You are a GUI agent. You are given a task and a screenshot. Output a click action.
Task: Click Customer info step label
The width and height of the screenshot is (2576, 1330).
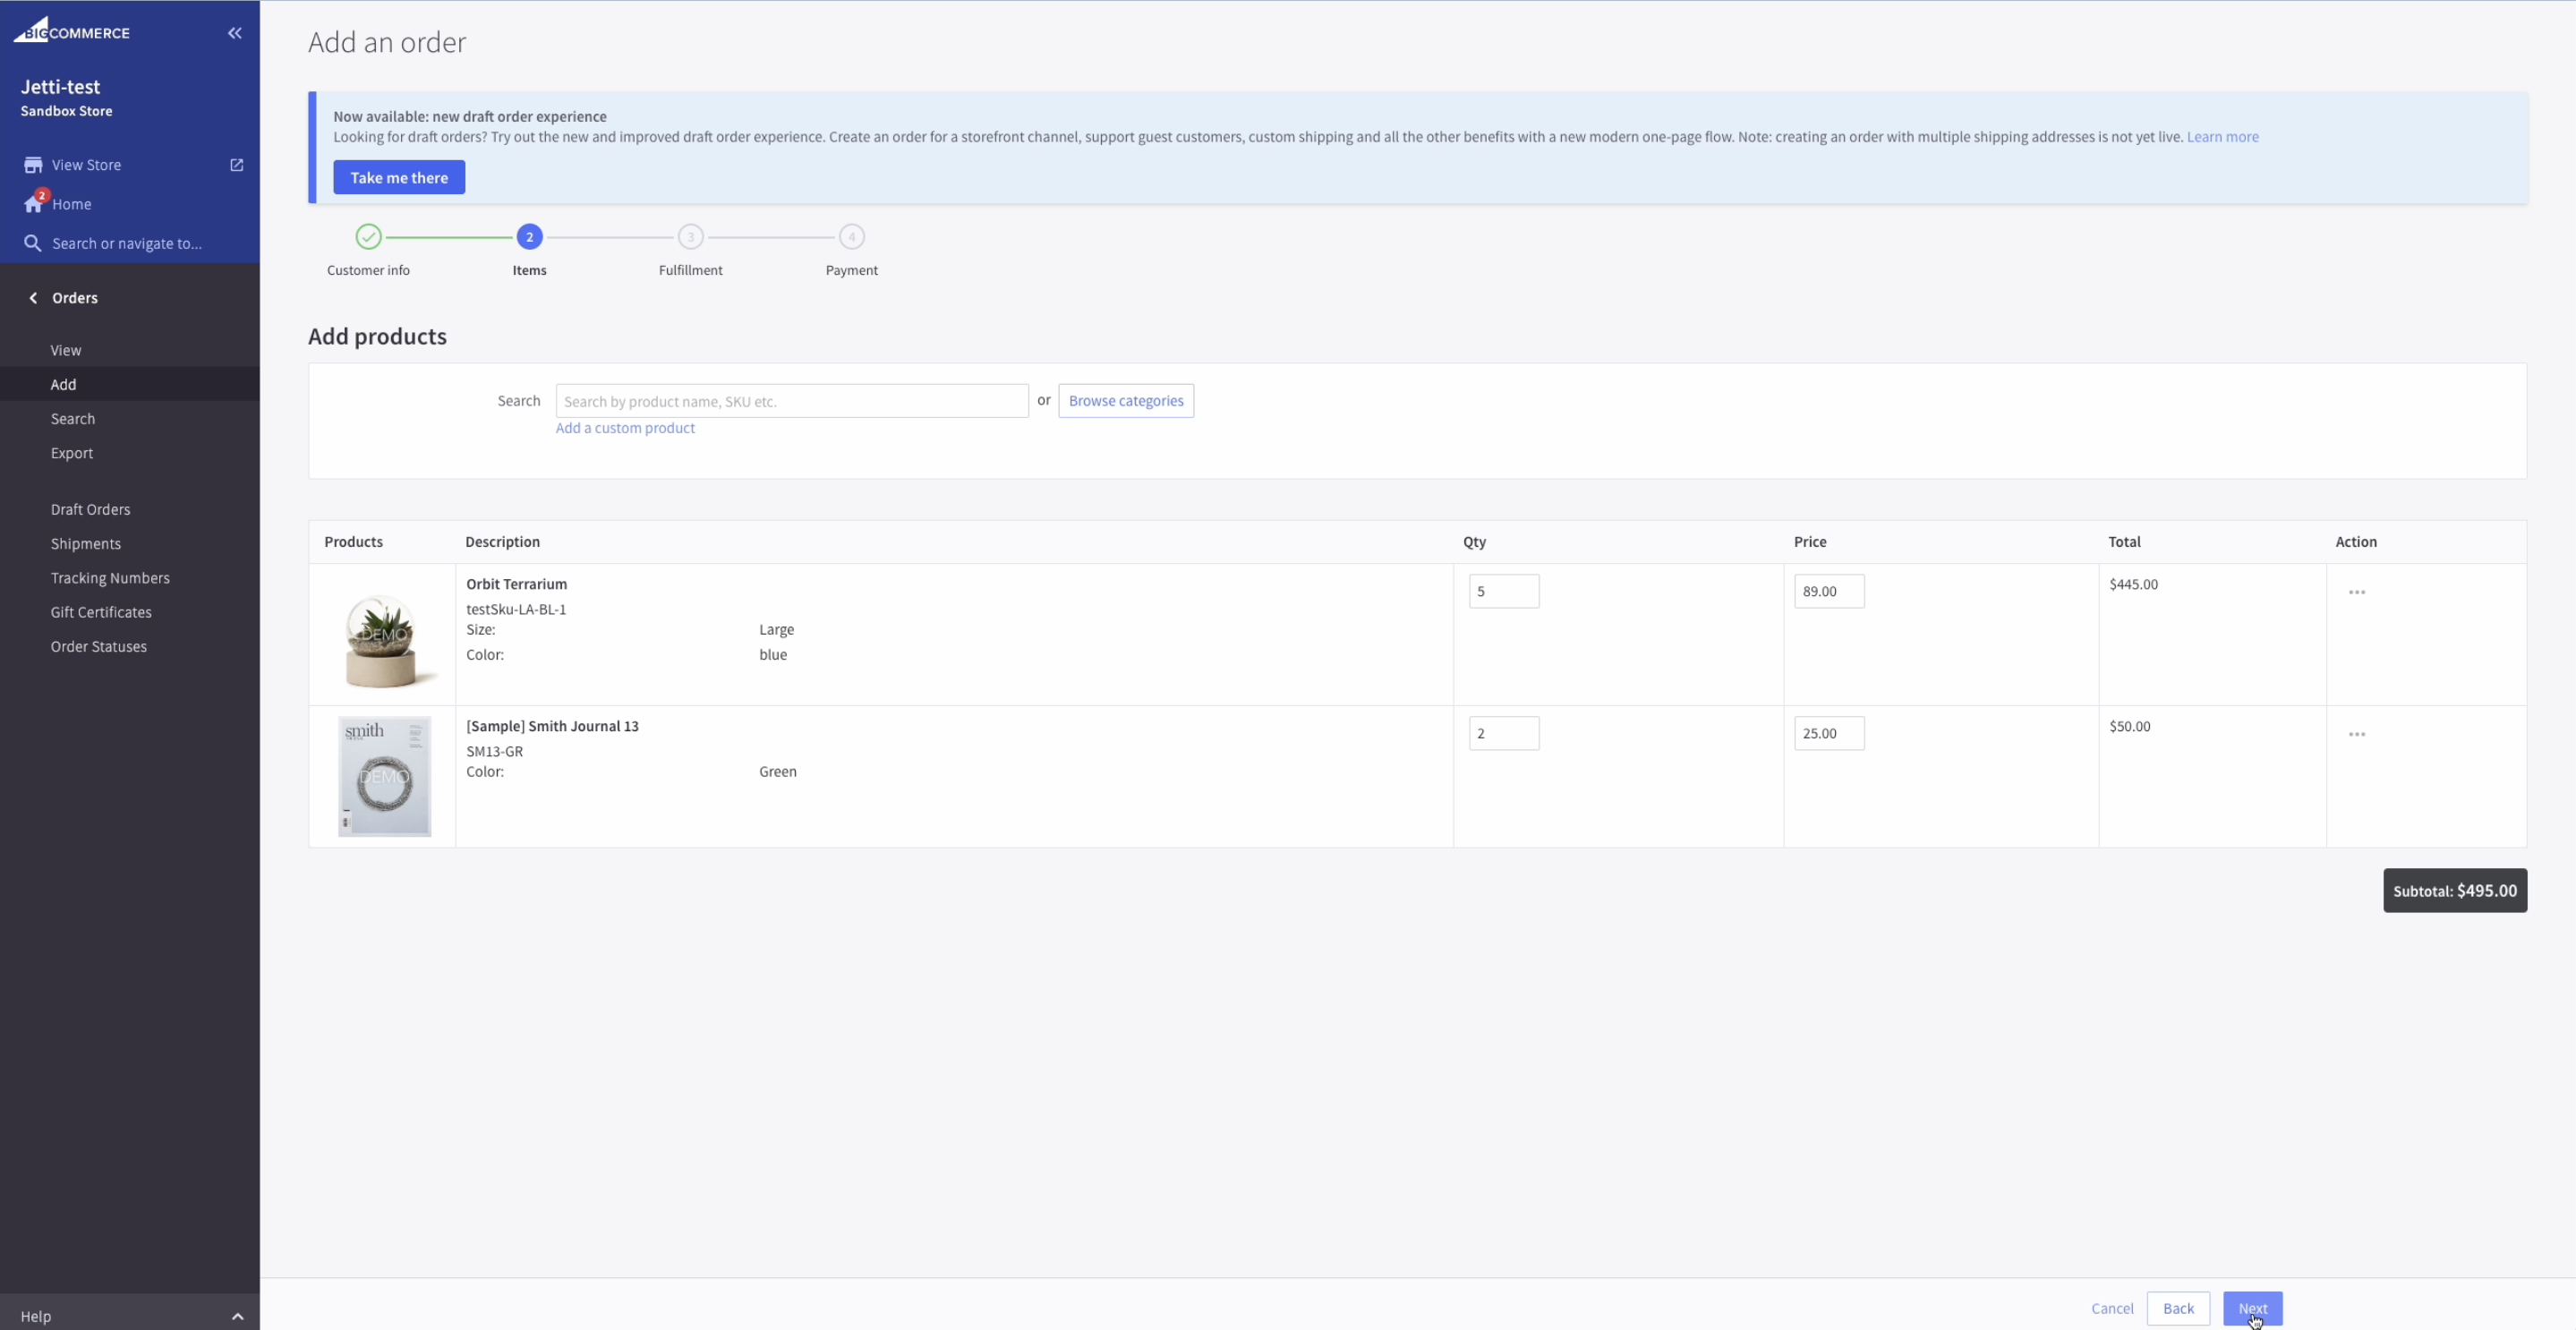368,270
